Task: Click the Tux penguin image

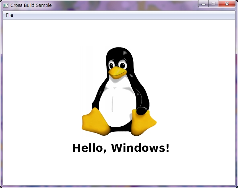Action: 119,91
